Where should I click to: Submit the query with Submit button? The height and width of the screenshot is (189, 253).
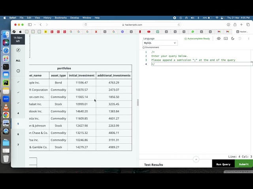click(244, 164)
